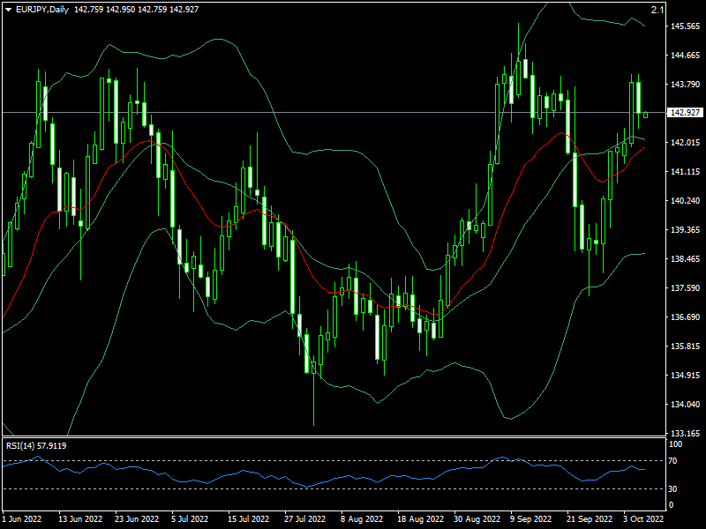Select the 138.465 price axis label

[x=686, y=258]
